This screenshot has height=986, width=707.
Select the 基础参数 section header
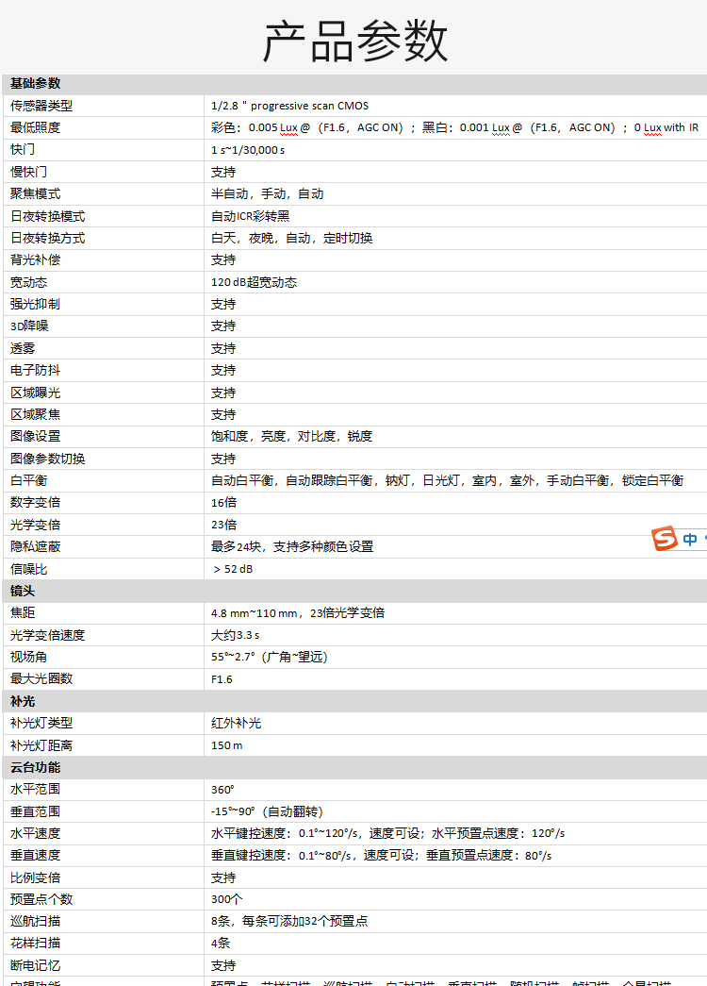tap(35, 84)
